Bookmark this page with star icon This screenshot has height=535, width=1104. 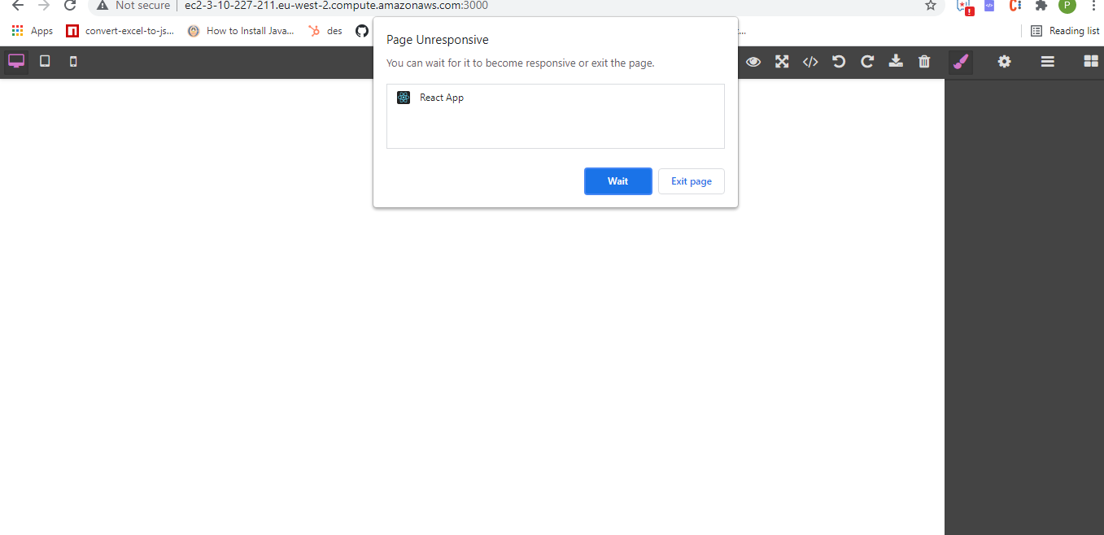point(931,6)
